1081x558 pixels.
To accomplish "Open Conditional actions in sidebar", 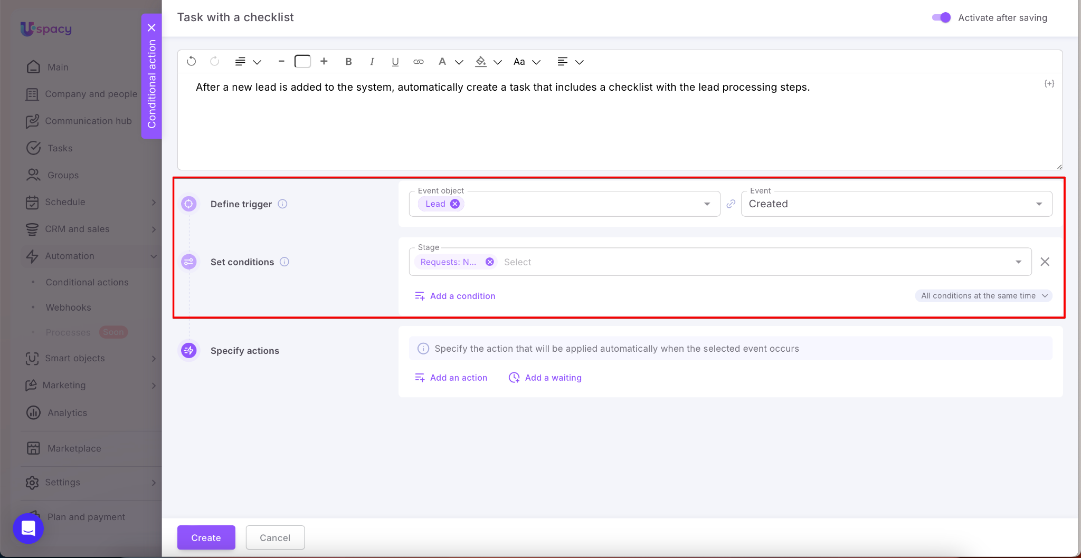I will coord(87,282).
